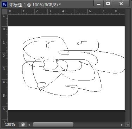This screenshot has width=132, height=129.
Task: Click the document title text in title bar
Action: coord(35,5)
